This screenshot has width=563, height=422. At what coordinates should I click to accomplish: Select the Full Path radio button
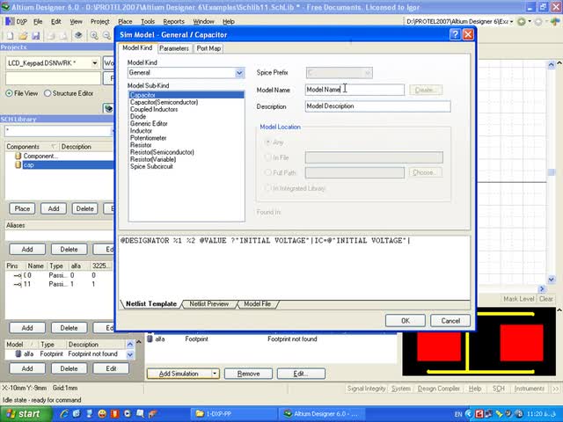click(267, 172)
